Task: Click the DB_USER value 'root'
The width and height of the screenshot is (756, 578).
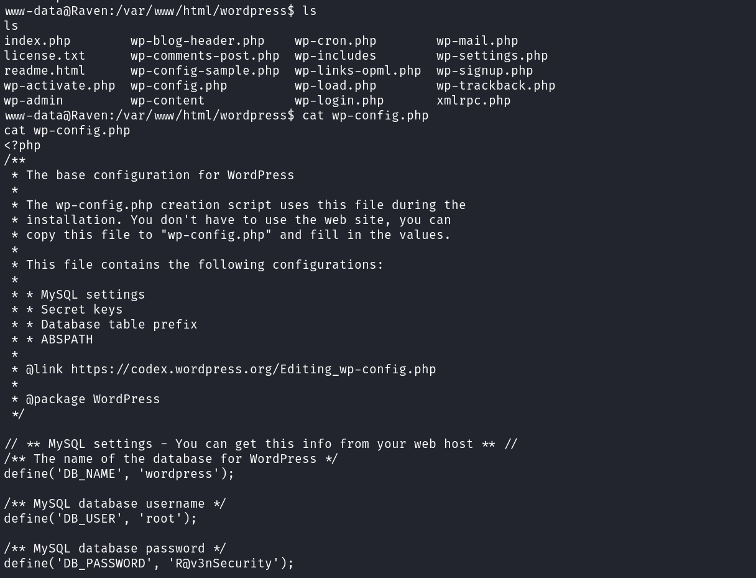Action: (x=160, y=519)
